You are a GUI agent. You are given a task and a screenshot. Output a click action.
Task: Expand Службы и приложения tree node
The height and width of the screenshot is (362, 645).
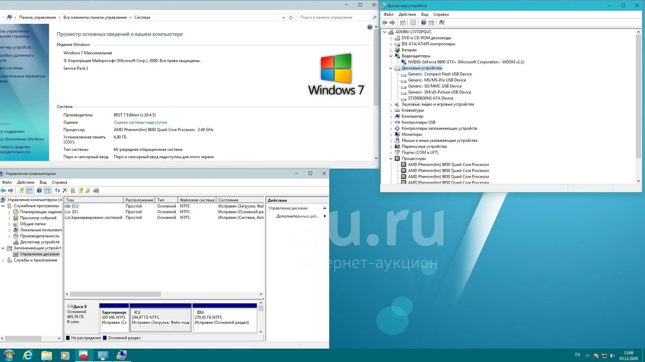coord(3,260)
